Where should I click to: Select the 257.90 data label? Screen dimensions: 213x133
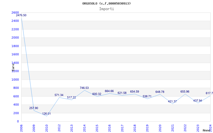pyautogui.click(x=34, y=108)
